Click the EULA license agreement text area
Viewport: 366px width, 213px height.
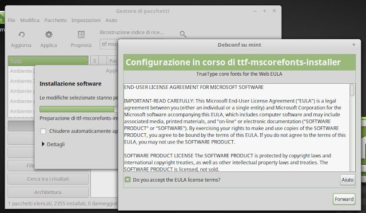(236, 128)
